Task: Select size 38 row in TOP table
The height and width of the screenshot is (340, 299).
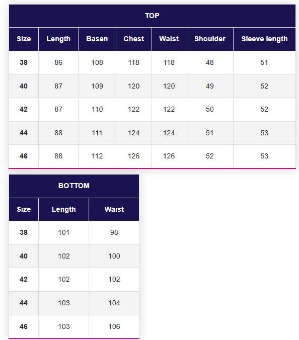Action: pyautogui.click(x=152, y=63)
